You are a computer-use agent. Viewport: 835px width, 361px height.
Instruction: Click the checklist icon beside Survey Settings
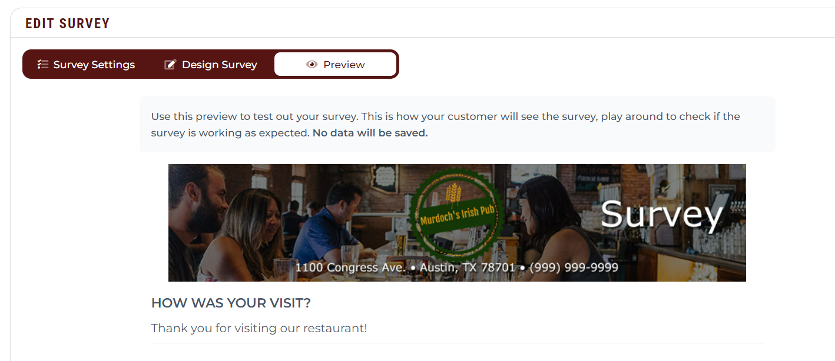tap(42, 65)
